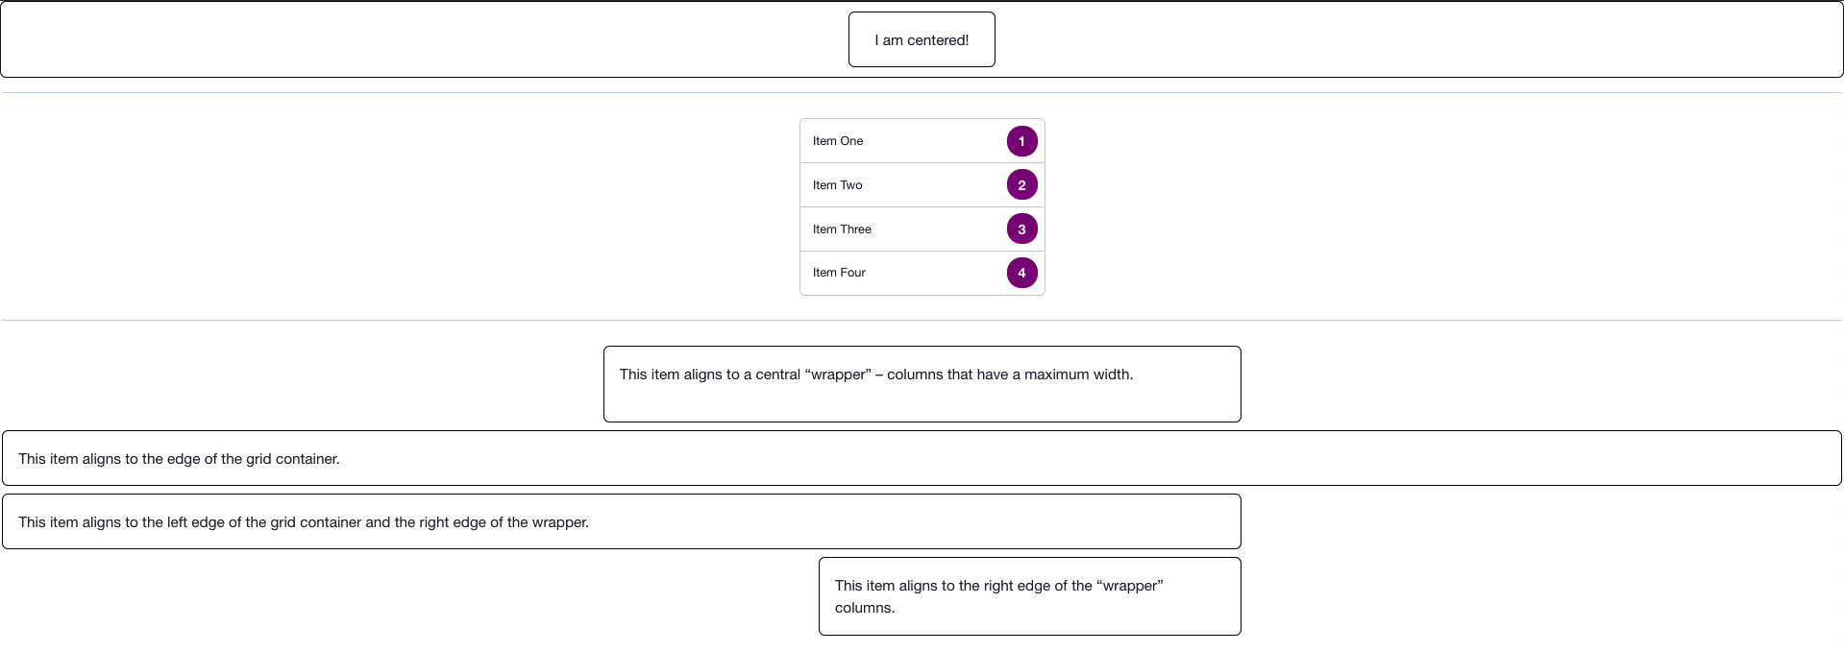The height and width of the screenshot is (652, 1844).
Task: Click the horizontal divider above the item list
Action: coord(922,93)
